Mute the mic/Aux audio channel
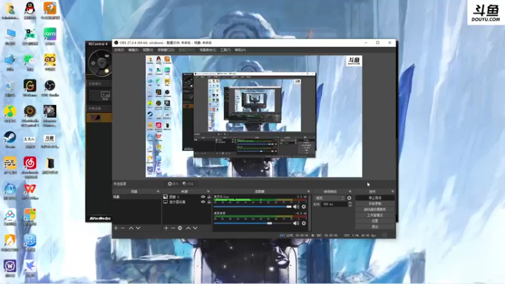Viewport: 505px width, 284px height. [x=296, y=207]
